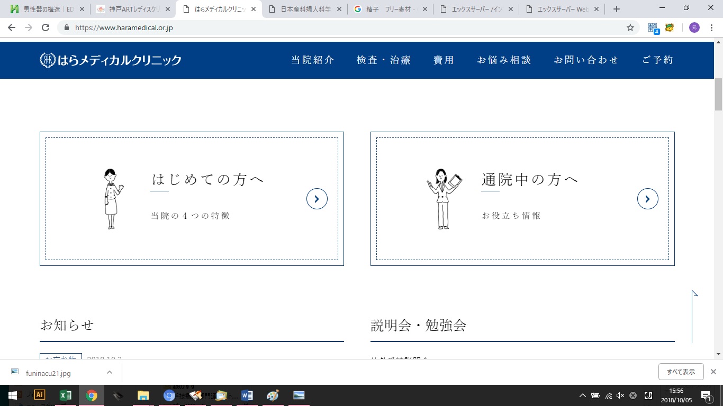Open the notification action center
The width and height of the screenshot is (723, 406).
(706, 395)
